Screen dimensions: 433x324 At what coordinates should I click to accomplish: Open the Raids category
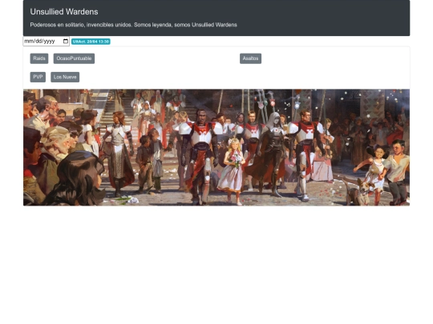pos(39,58)
